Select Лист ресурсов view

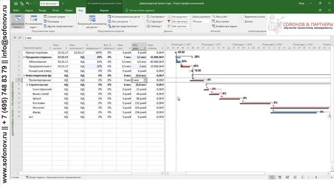tap(120, 21)
